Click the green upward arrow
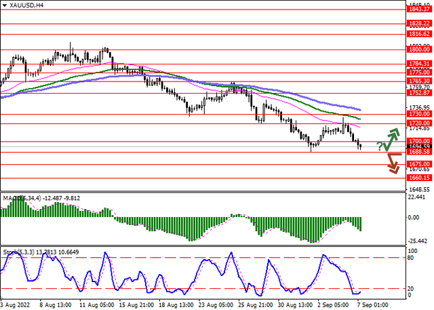434x310 pixels. pyautogui.click(x=391, y=138)
